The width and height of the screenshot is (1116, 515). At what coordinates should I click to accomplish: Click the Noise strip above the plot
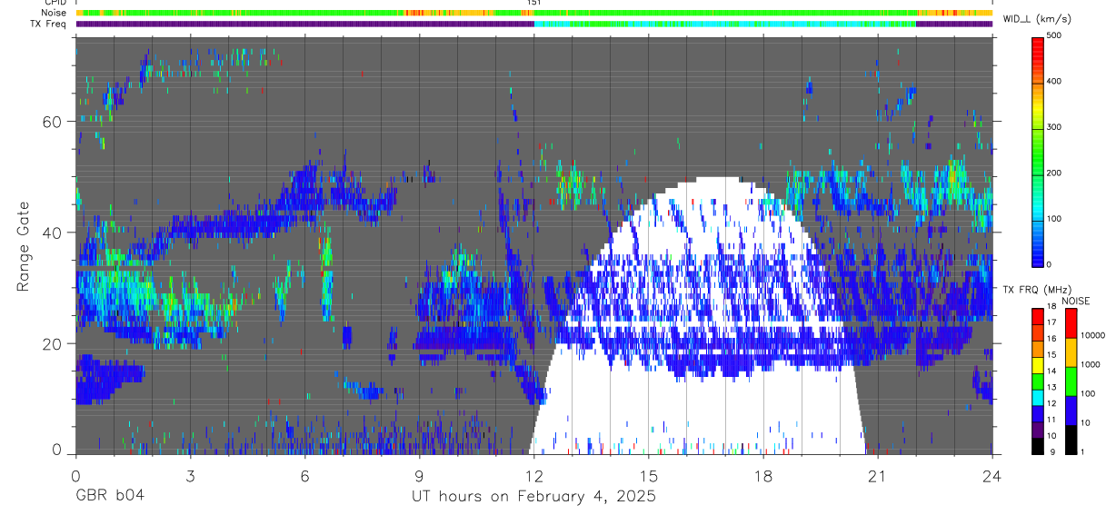pyautogui.click(x=533, y=14)
